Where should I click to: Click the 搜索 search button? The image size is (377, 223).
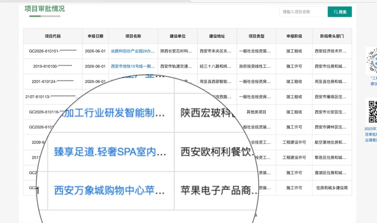click(x=340, y=12)
